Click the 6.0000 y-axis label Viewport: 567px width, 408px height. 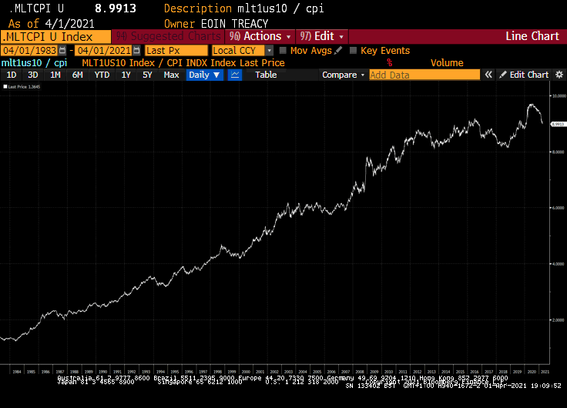coord(559,208)
